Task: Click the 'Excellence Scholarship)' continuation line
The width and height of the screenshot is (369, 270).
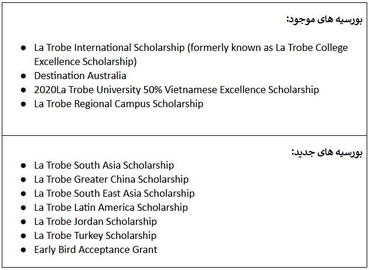Action: point(86,62)
